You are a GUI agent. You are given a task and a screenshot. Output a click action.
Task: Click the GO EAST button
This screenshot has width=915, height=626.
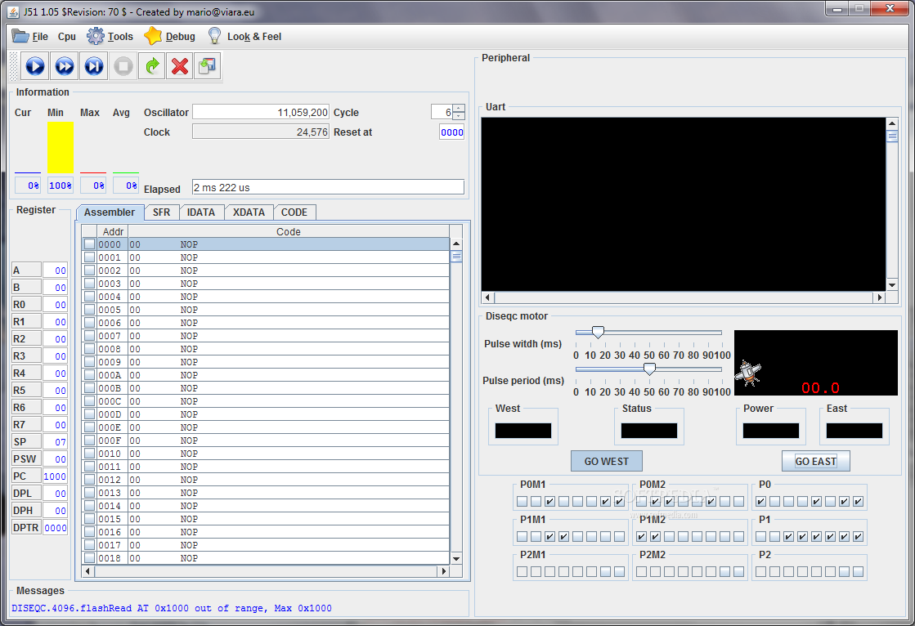click(816, 461)
